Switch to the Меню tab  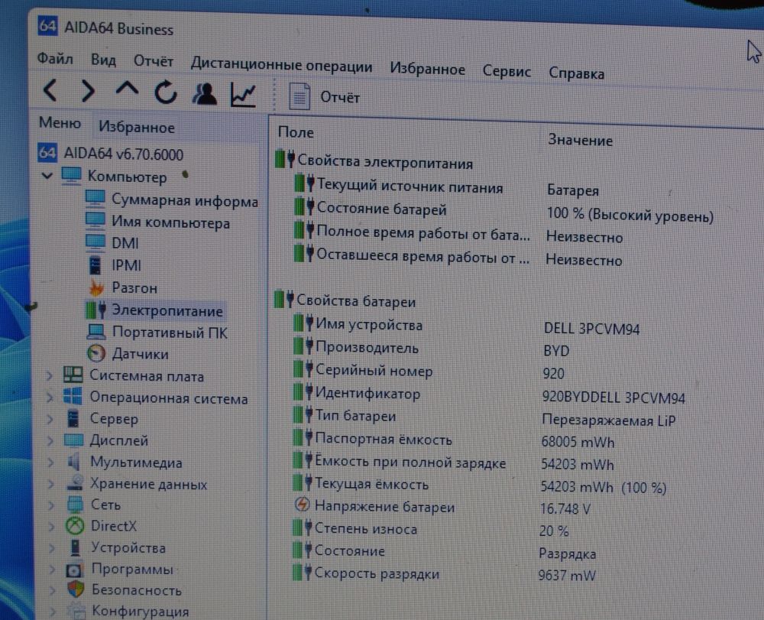pyautogui.click(x=60, y=122)
